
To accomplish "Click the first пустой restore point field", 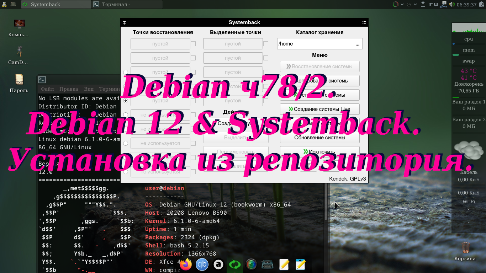I will click(160, 44).
